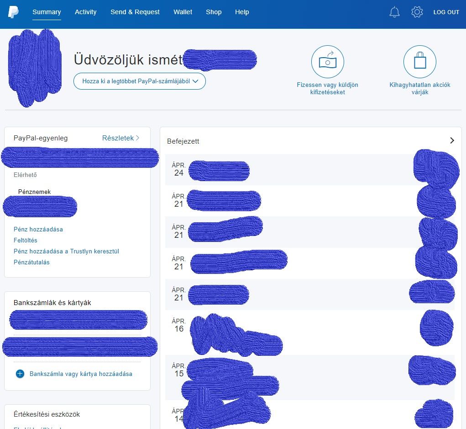Select the ÁPR. 16 transaction row

coord(309,332)
